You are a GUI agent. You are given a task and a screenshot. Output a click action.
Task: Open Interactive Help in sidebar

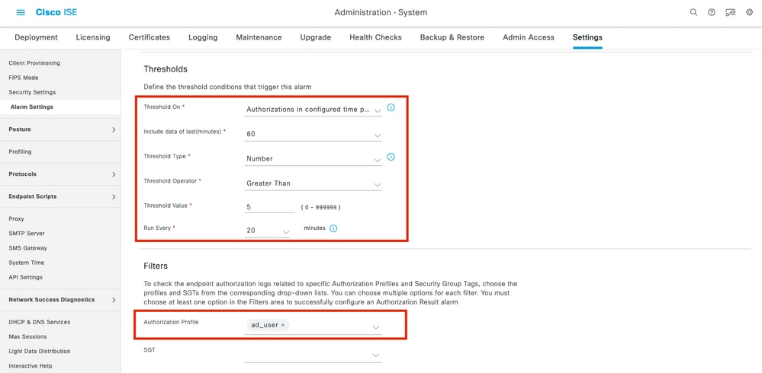[x=31, y=365]
